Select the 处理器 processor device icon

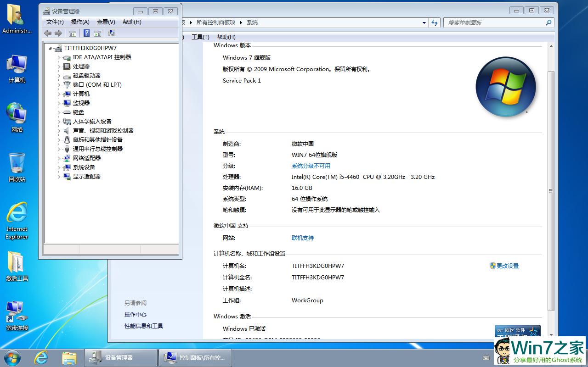click(x=67, y=67)
